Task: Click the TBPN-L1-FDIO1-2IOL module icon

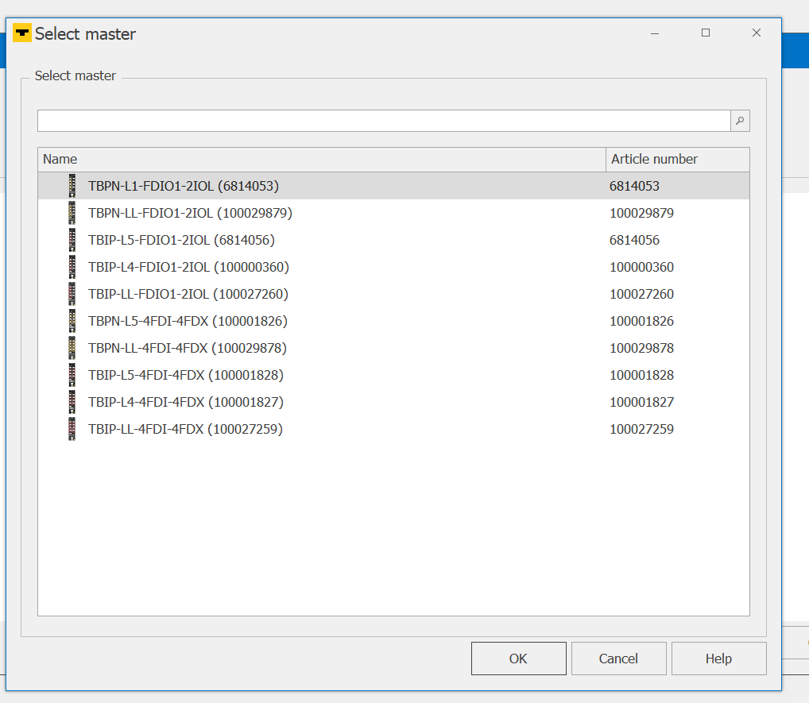Action: tap(72, 186)
